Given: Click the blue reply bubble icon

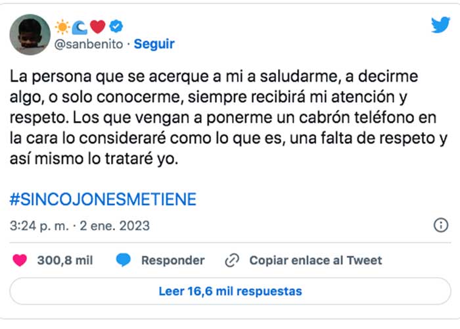Looking at the screenshot, I should [124, 261].
